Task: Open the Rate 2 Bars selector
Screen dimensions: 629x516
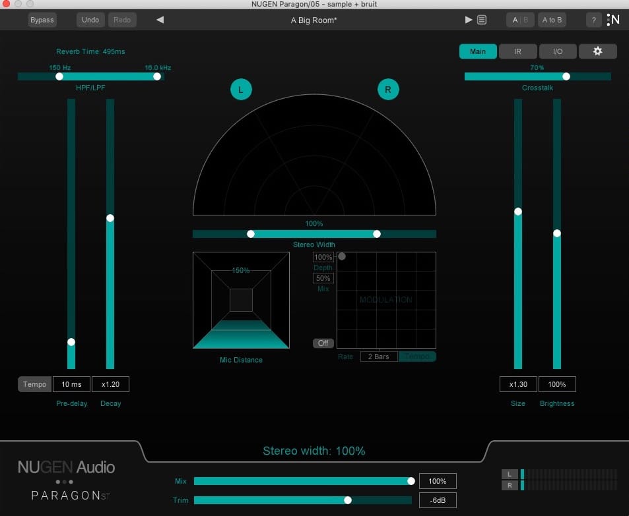Action: (x=378, y=356)
